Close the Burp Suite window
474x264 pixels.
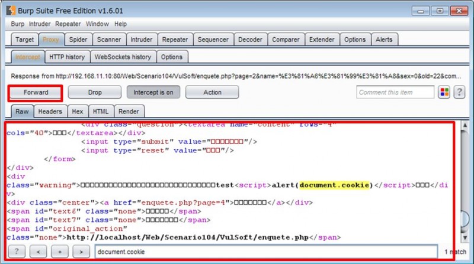[459, 11]
